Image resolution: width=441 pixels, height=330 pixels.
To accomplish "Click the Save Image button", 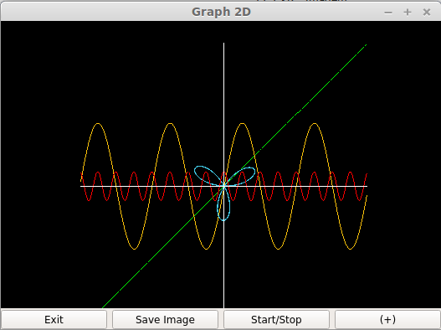I will click(165, 320).
